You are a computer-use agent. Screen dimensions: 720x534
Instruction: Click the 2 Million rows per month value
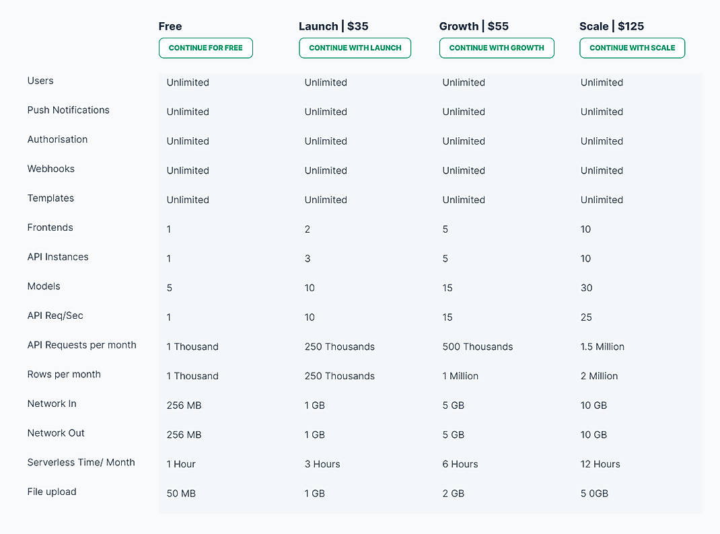tap(599, 376)
